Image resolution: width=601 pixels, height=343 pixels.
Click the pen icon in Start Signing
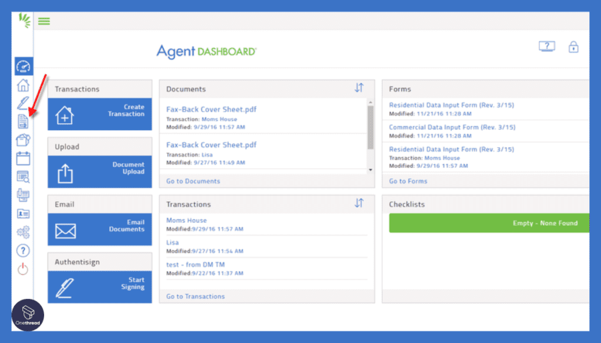[65, 288]
